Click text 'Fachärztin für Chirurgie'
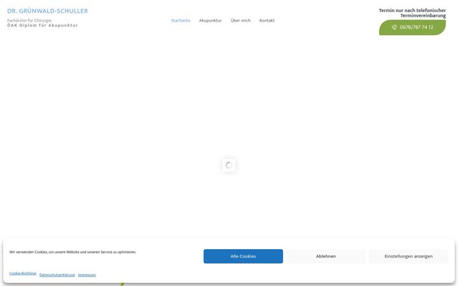The width and height of the screenshot is (458, 286). (29, 20)
